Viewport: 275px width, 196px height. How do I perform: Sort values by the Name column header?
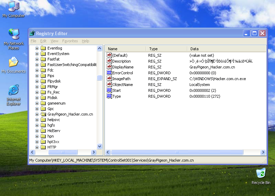125,49
